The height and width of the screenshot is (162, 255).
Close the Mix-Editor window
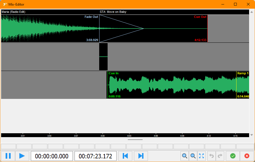[248, 4]
